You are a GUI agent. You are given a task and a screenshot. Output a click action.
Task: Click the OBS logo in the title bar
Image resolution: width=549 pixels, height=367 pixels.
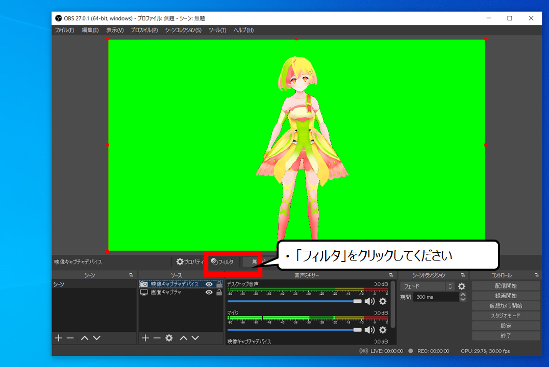click(x=59, y=18)
